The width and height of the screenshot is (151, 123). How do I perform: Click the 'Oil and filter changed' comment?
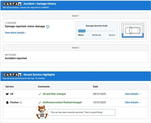point(54,94)
